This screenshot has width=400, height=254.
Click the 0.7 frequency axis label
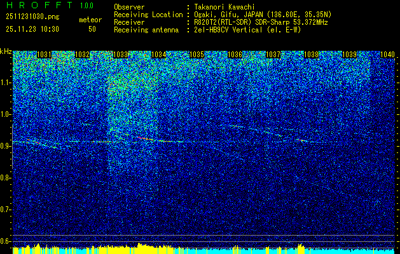point(6,210)
